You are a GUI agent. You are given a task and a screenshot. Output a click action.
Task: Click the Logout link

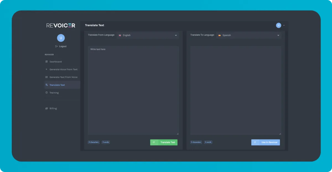[x=63, y=46]
